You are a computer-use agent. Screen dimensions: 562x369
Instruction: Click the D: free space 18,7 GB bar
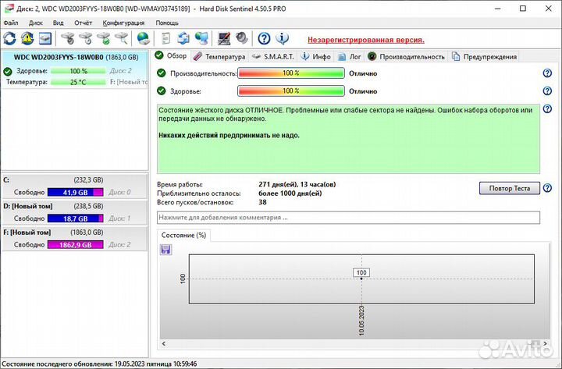pyautogui.click(x=75, y=218)
